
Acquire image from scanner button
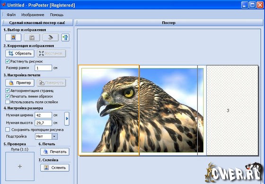51,37
